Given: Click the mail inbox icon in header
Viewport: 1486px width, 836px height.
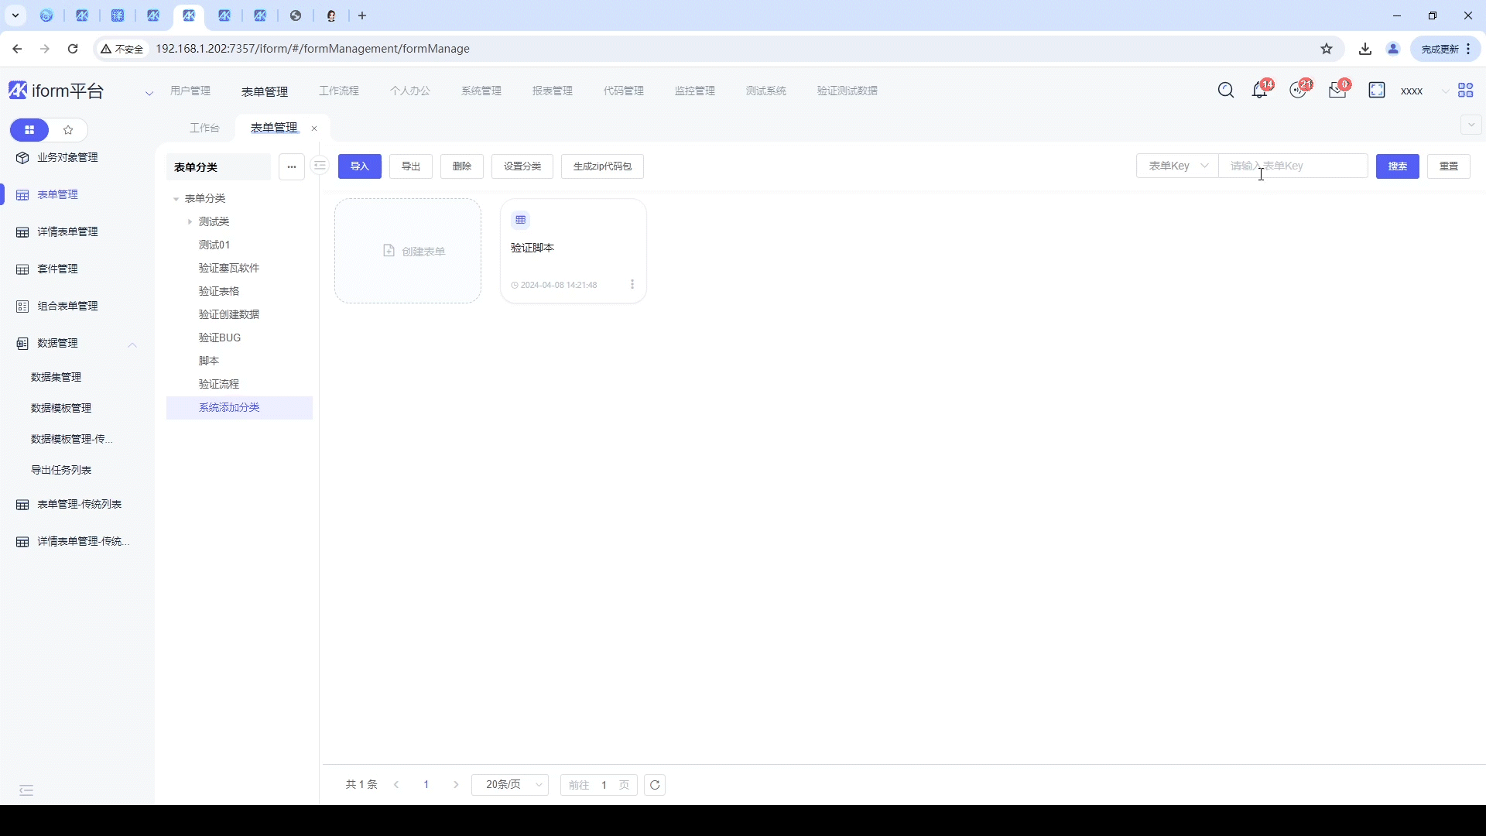Looking at the screenshot, I should 1337,91.
